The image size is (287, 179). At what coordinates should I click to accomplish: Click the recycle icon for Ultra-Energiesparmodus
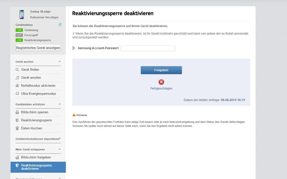(17, 94)
